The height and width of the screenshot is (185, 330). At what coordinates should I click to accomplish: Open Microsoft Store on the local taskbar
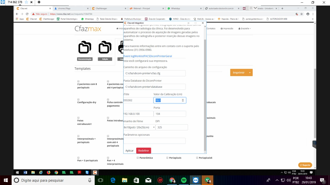(x=136, y=180)
